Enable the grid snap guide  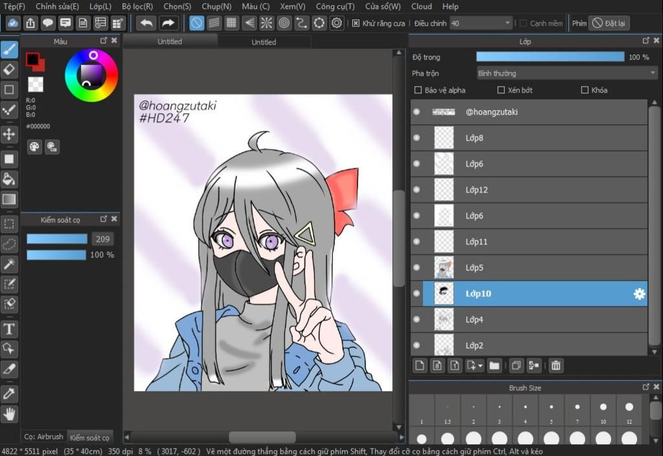pyautogui.click(x=231, y=23)
